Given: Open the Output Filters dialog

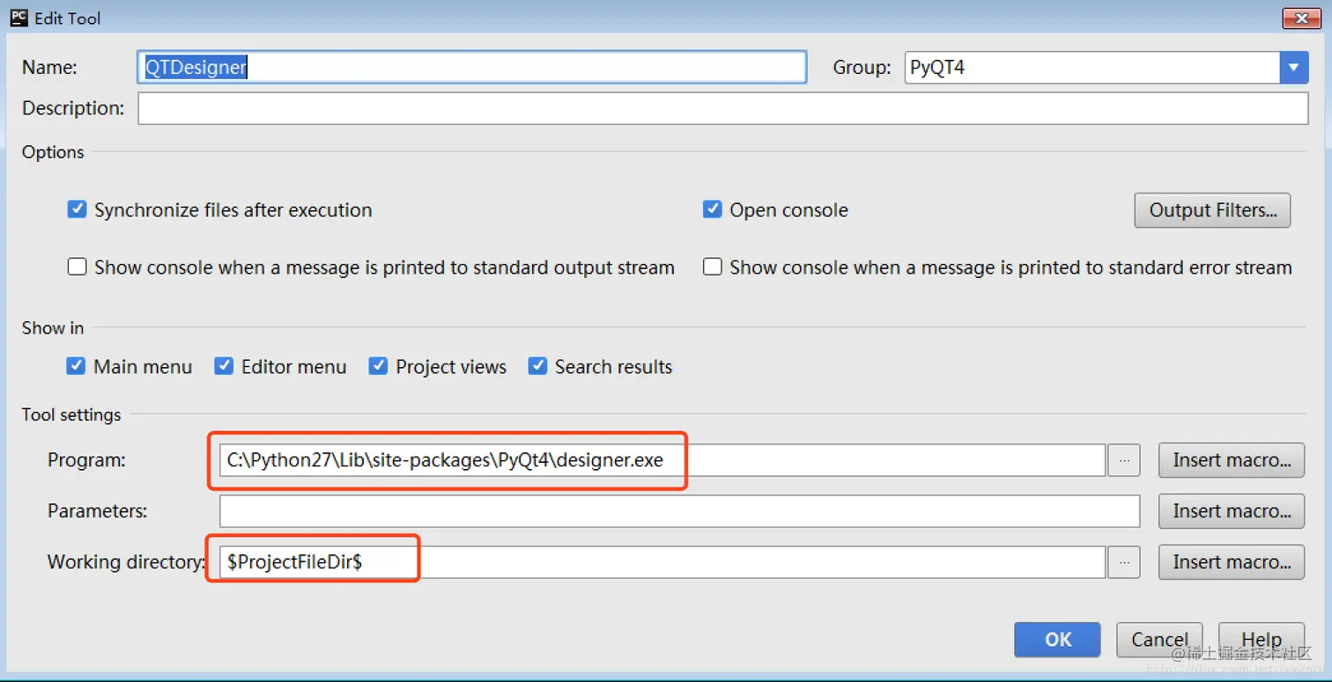Looking at the screenshot, I should coord(1212,210).
